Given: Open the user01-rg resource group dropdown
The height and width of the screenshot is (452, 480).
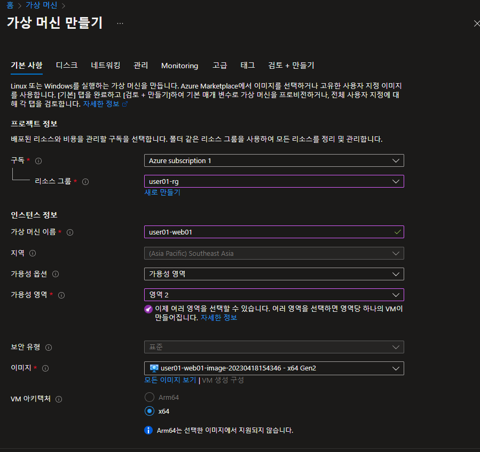Looking at the screenshot, I should [x=274, y=181].
